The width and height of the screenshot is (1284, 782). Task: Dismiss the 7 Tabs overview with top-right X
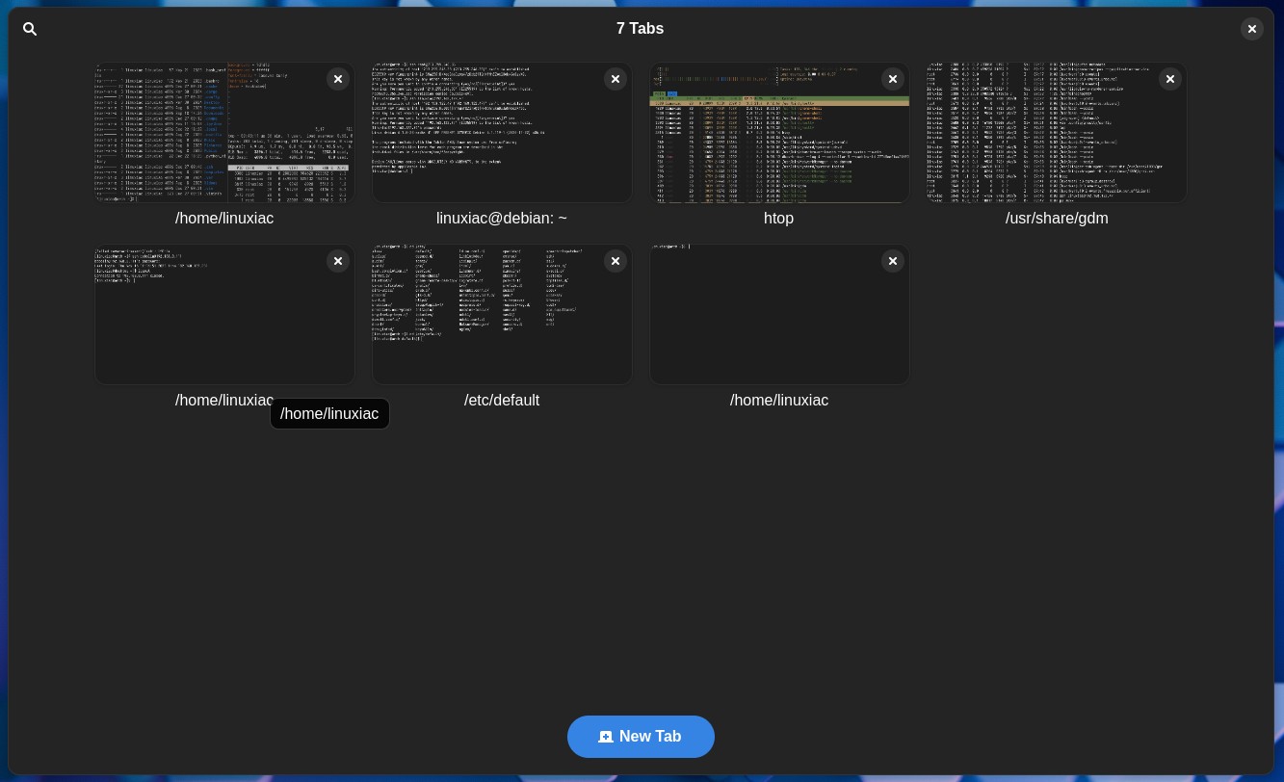click(x=1252, y=29)
